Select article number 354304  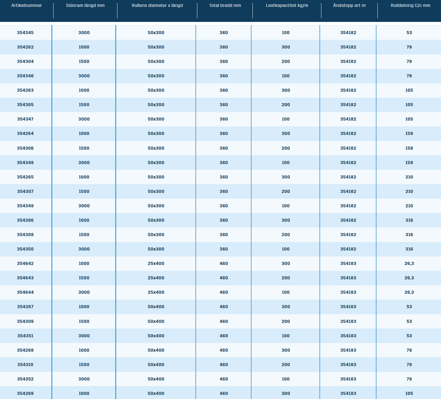[25, 61]
